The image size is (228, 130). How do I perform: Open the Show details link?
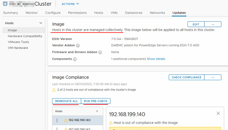[156, 59]
